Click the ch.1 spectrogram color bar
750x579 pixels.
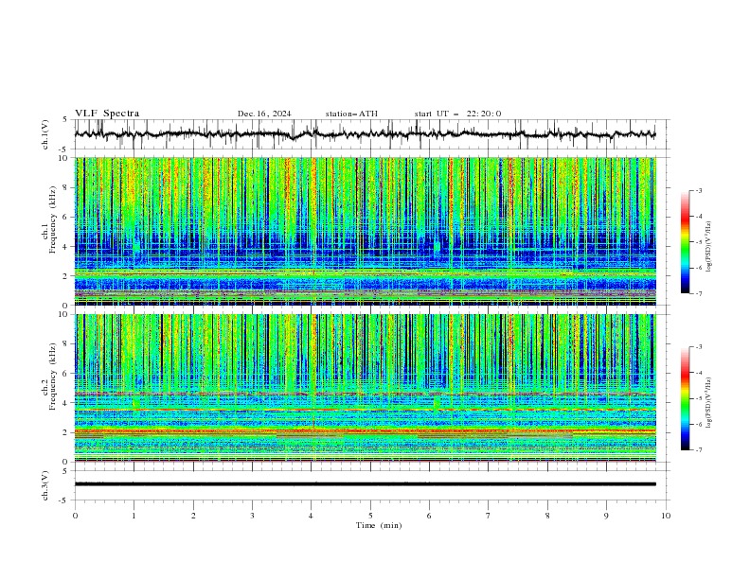click(x=686, y=242)
